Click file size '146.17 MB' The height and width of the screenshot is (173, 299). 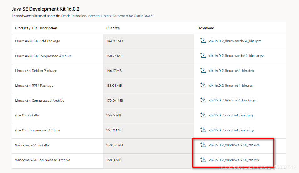(x=114, y=71)
